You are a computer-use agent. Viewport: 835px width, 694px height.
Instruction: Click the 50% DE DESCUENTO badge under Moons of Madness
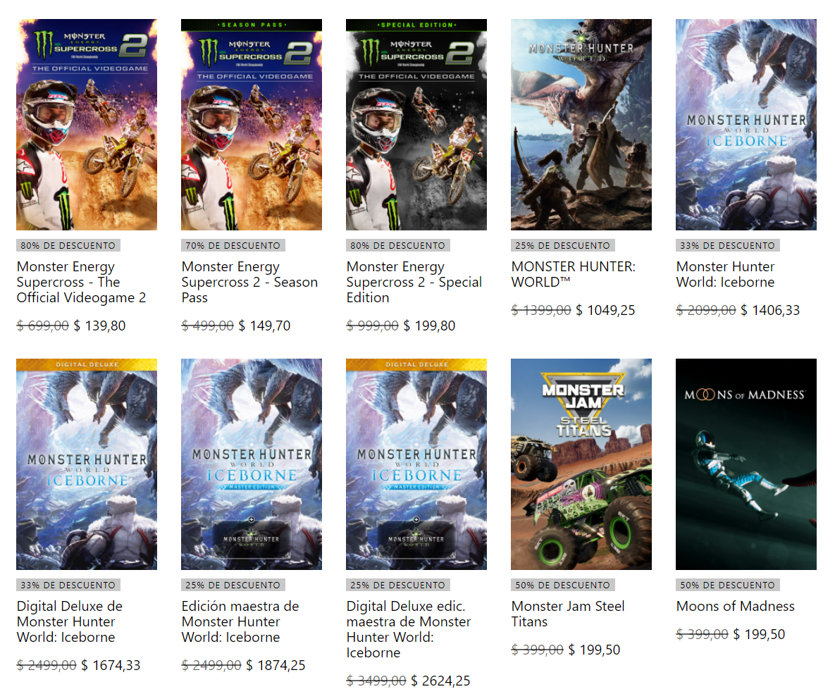(x=727, y=585)
